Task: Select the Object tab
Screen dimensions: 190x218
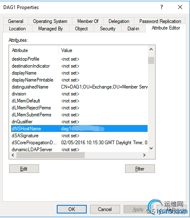Action: 81,29
